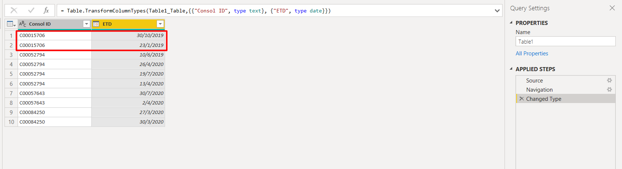Click the C00015706 cell in row 1
622x169 pixels.
[55, 36]
